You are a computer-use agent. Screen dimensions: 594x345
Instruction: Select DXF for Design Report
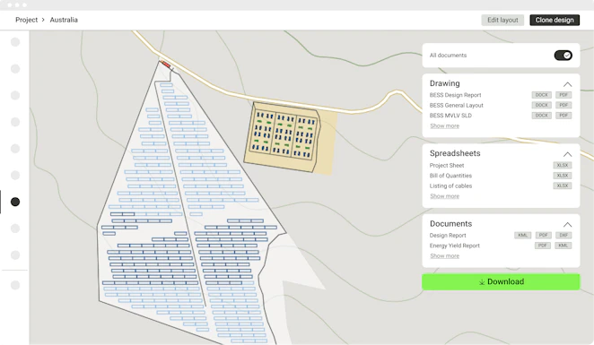click(563, 236)
